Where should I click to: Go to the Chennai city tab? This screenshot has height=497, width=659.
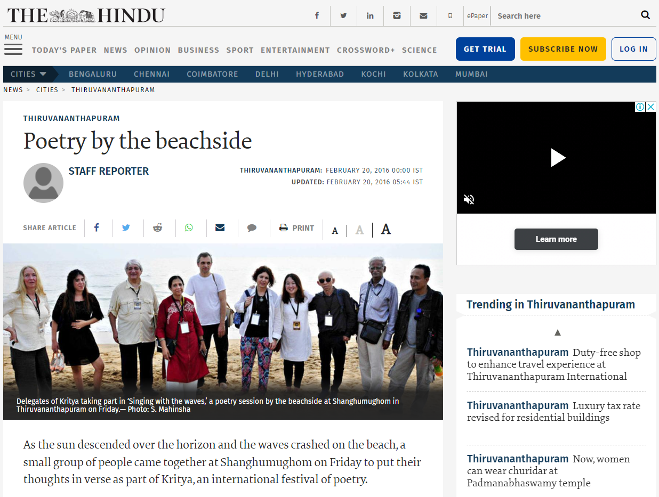(151, 74)
